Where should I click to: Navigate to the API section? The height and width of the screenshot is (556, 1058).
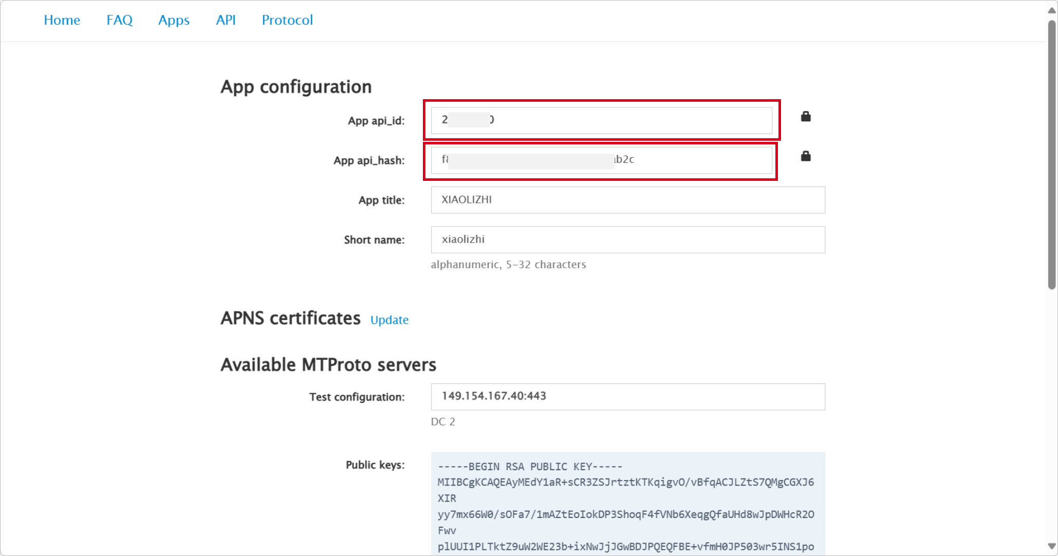[226, 20]
